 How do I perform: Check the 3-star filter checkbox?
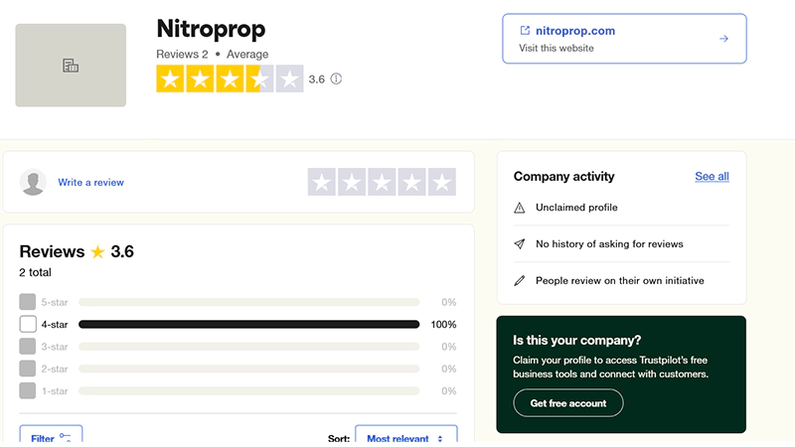pos(28,347)
